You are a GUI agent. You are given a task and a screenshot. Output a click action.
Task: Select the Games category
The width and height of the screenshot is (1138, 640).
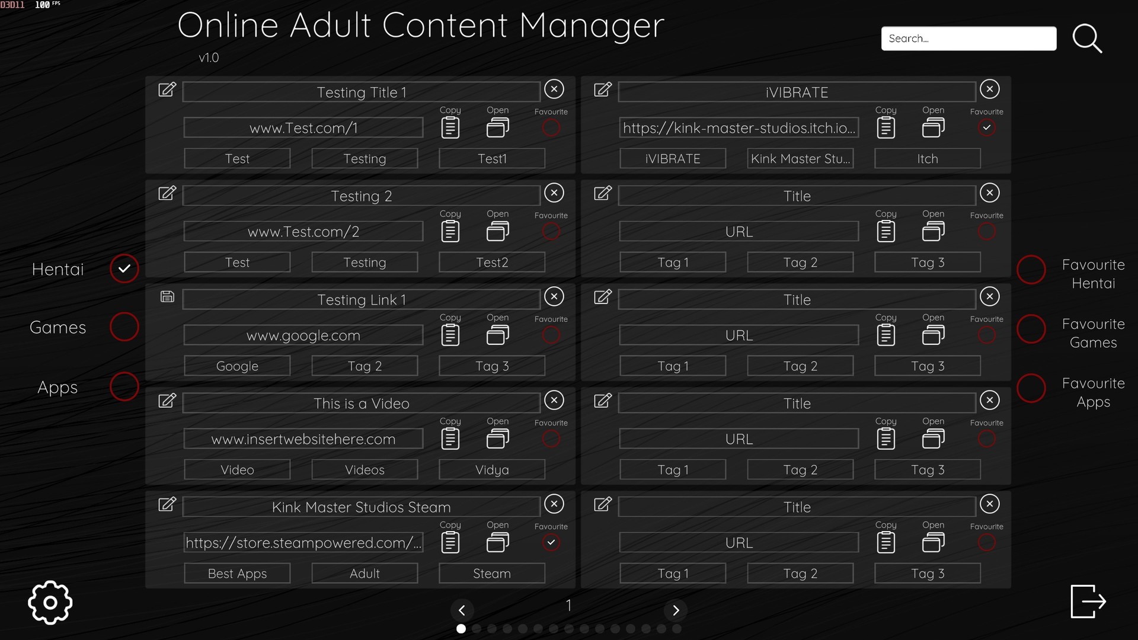(x=124, y=327)
